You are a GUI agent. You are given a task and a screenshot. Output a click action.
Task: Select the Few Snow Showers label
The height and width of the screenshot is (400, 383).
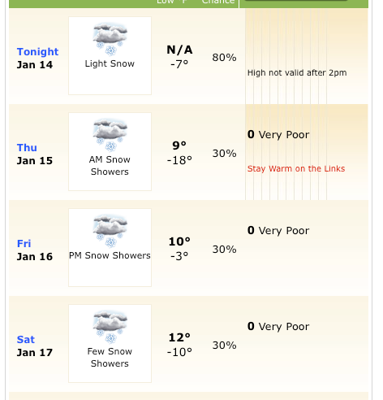coord(110,358)
